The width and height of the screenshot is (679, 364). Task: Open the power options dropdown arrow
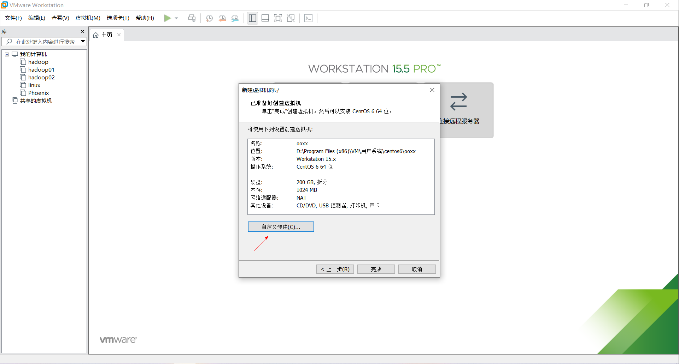(176, 18)
